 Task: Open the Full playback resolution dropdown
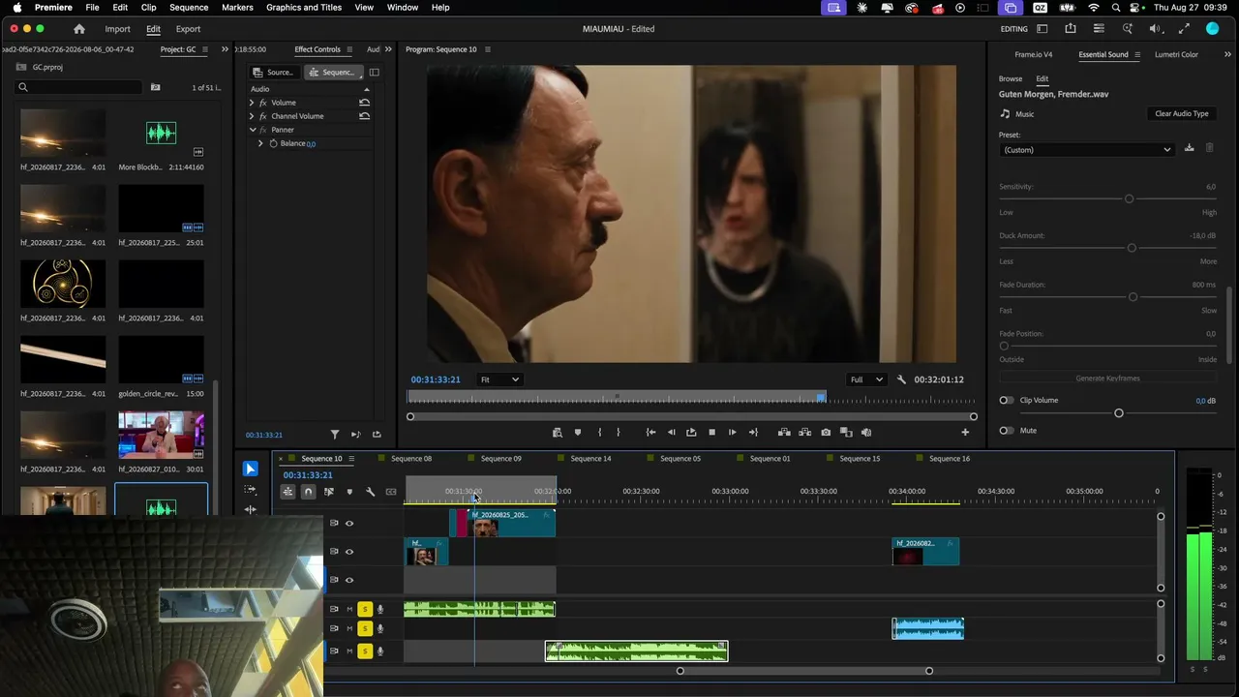(x=866, y=379)
